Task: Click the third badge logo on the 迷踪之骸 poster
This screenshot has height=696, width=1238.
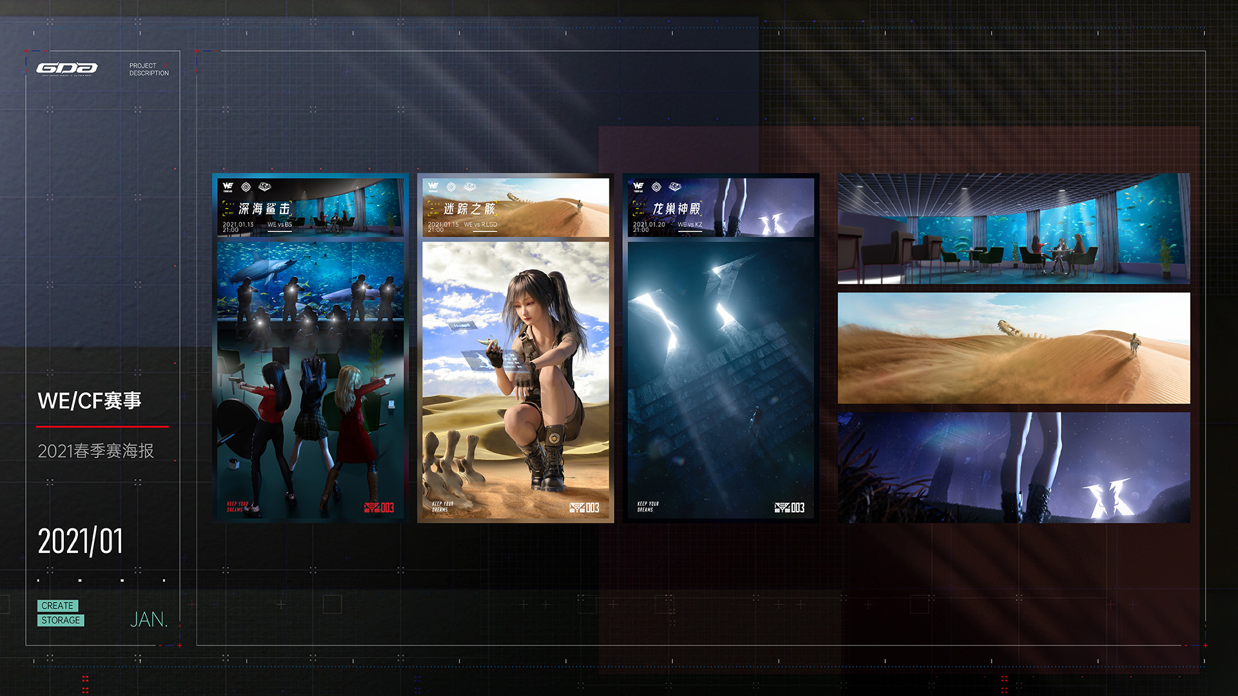Action: tap(469, 187)
